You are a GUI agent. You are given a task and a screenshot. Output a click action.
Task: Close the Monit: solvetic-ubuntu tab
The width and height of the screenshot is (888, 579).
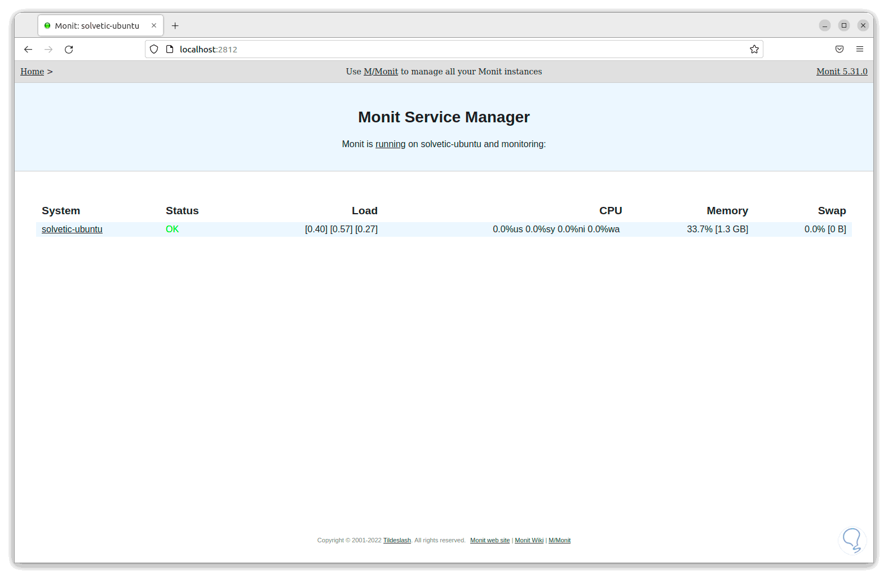(x=154, y=26)
